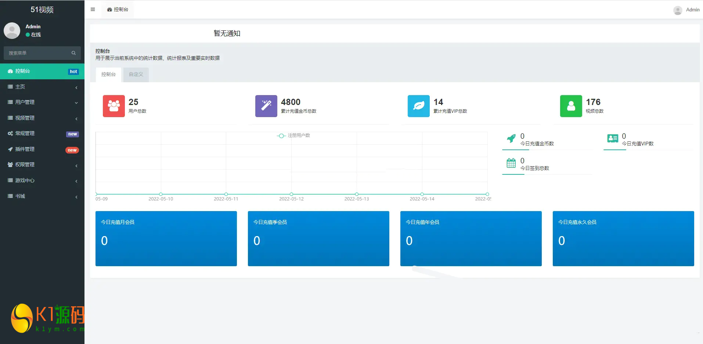The height and width of the screenshot is (344, 703).
Task: Click the 权限管理 users icon in sidebar
Action: pos(10,164)
